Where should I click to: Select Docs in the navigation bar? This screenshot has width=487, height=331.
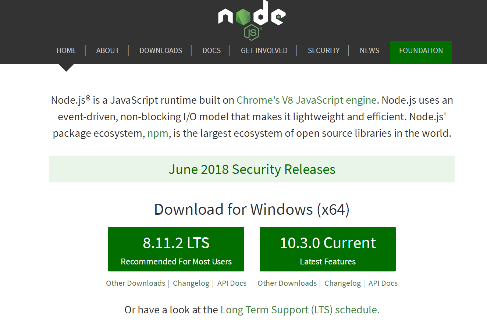[211, 50]
